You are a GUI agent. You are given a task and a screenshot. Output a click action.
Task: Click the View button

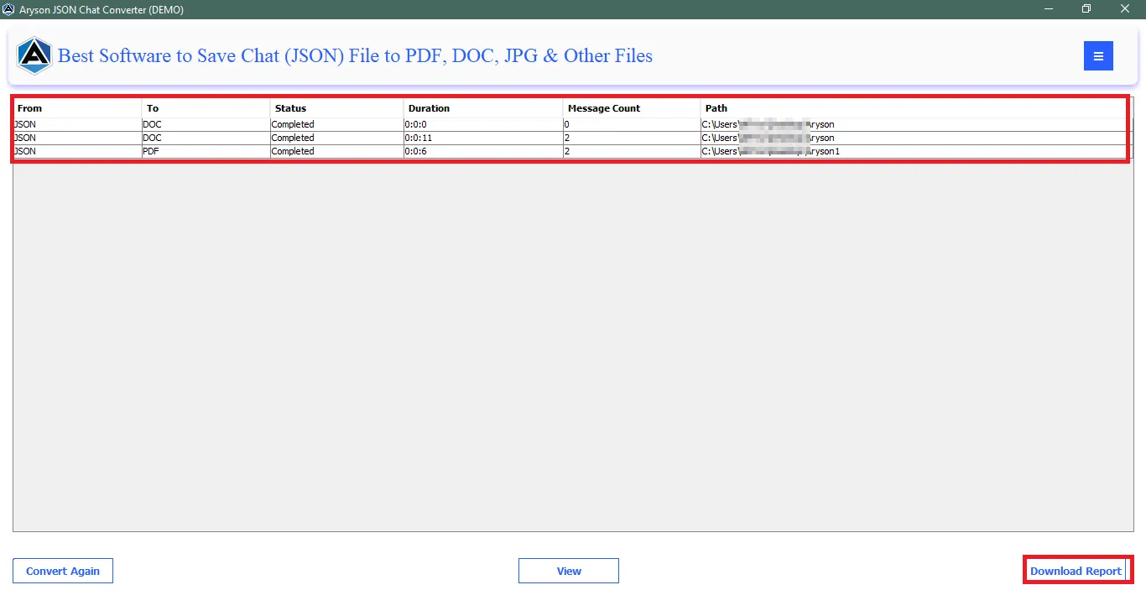click(x=569, y=571)
